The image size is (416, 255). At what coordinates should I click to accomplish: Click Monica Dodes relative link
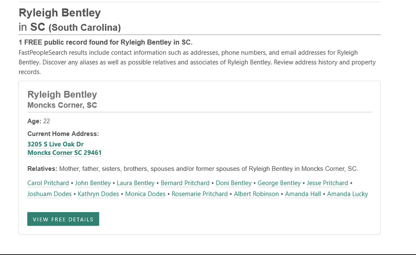pyautogui.click(x=145, y=194)
